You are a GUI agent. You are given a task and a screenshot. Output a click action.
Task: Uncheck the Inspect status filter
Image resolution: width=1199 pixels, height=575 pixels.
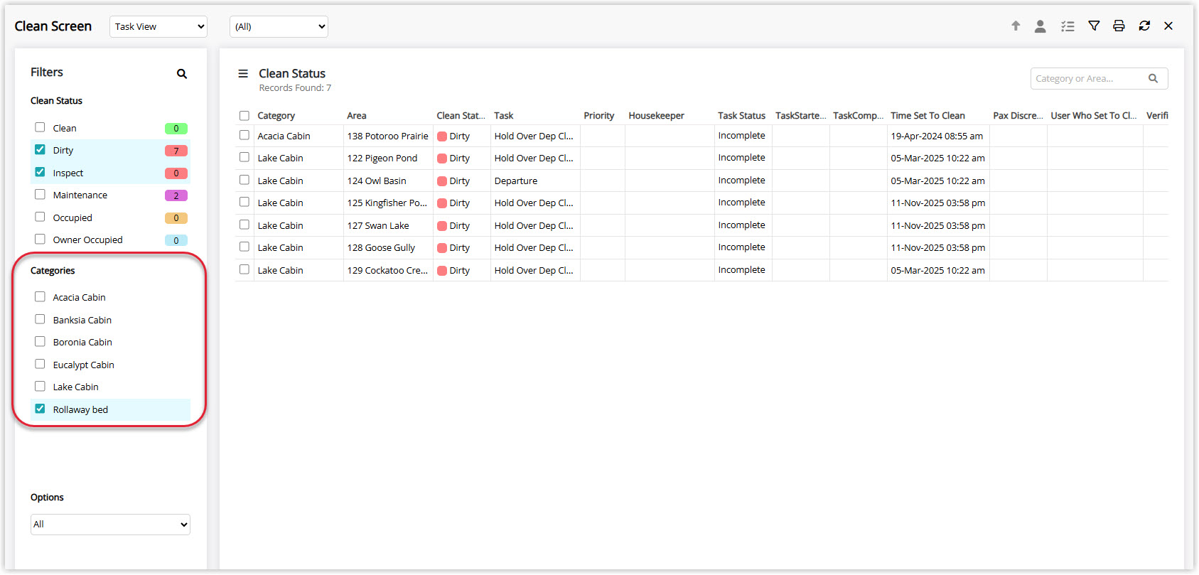40,172
